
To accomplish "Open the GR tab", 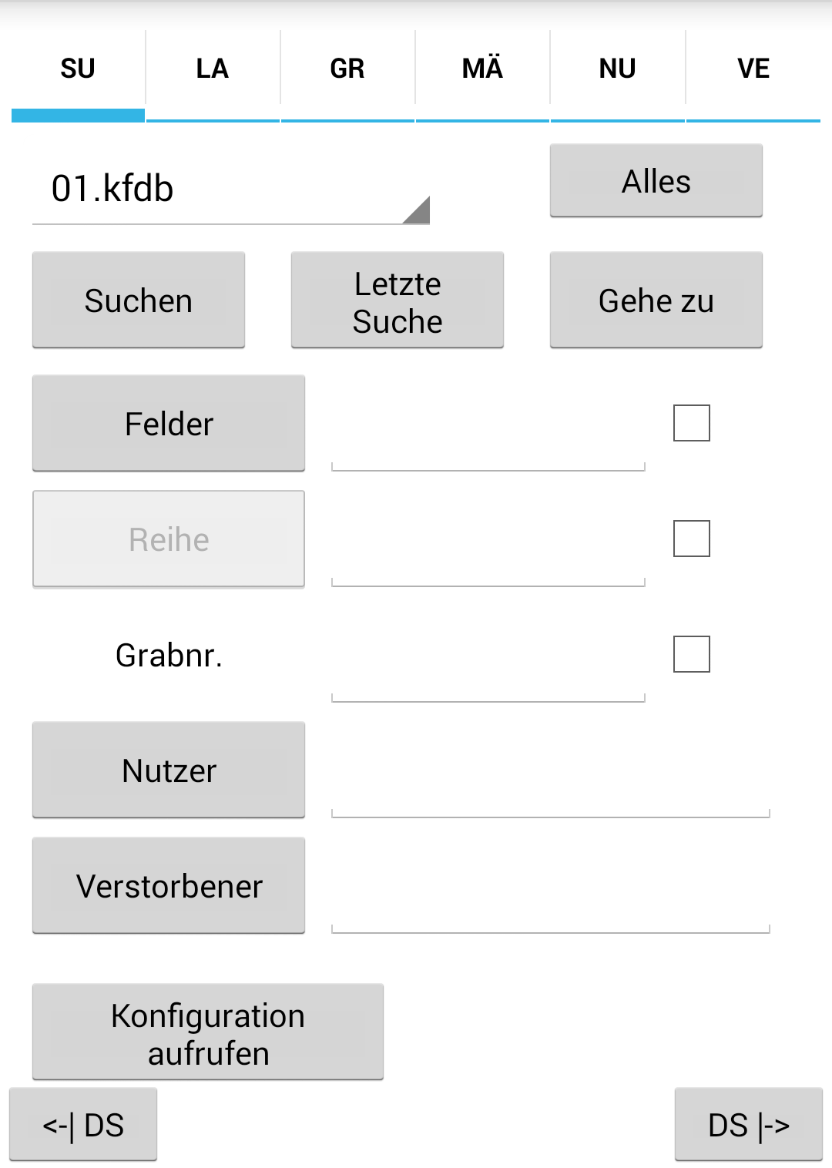I will click(347, 69).
